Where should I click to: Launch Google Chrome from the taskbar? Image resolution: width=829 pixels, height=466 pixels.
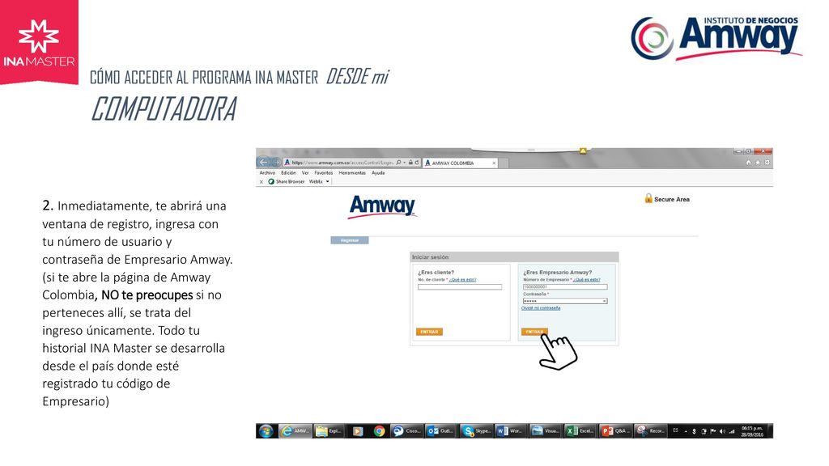pyautogui.click(x=379, y=431)
